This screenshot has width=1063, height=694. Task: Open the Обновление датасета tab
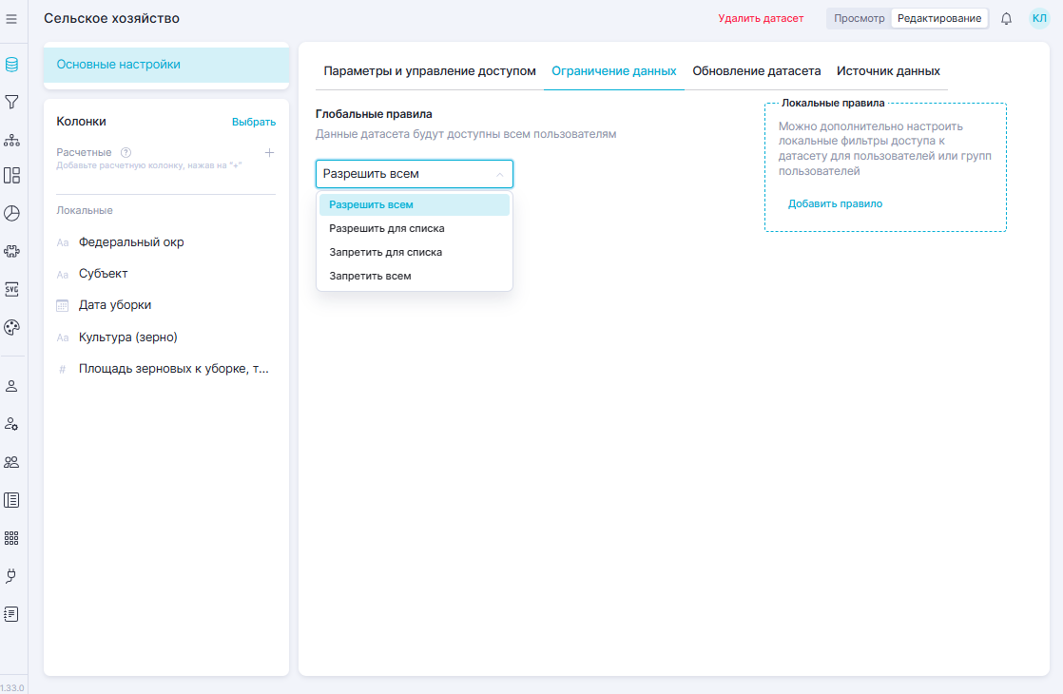click(756, 71)
